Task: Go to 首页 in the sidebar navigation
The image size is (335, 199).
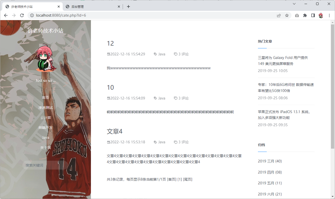Action: tap(46, 97)
